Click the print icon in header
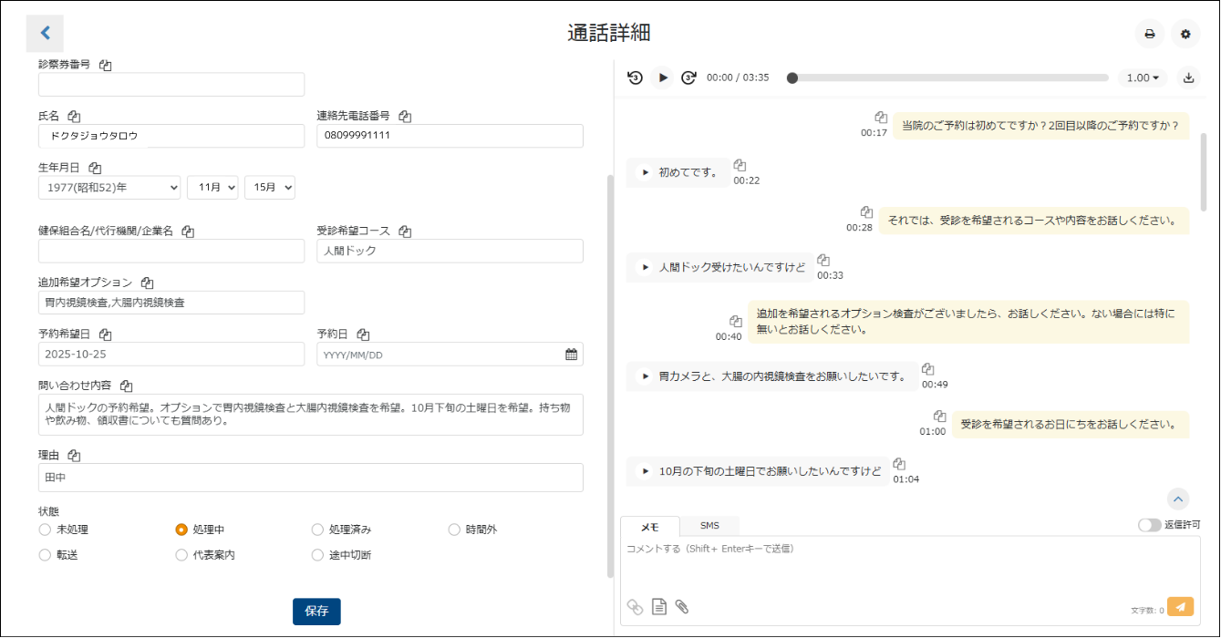This screenshot has width=1221, height=638. pyautogui.click(x=1149, y=34)
